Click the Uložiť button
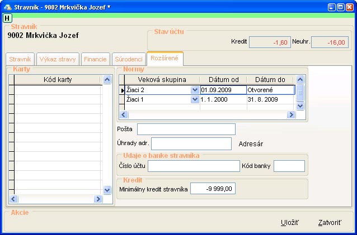 tap(290, 222)
